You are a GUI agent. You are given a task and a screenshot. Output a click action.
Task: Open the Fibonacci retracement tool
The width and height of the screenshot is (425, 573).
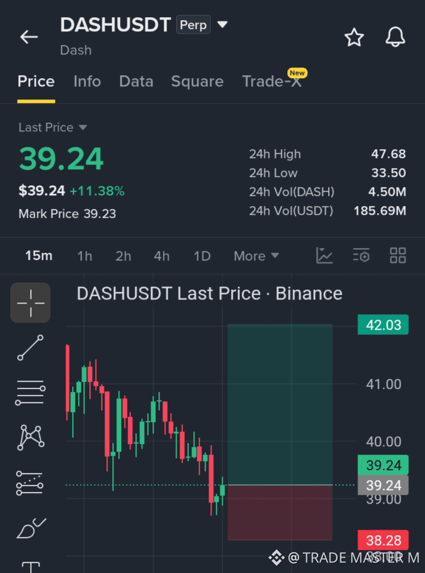[30, 483]
